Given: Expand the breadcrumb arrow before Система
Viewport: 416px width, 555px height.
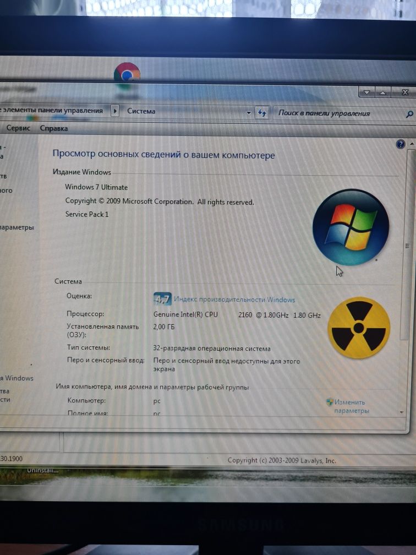Looking at the screenshot, I should [114, 111].
